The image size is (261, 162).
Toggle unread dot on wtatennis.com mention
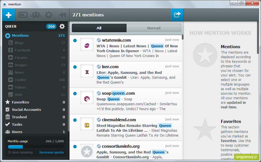[75, 40]
